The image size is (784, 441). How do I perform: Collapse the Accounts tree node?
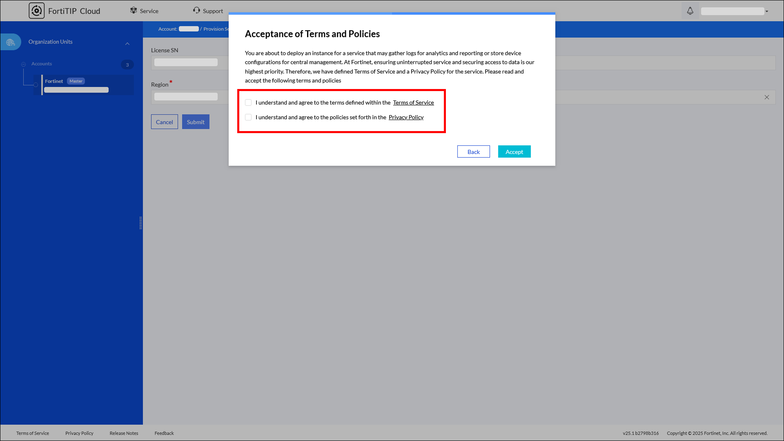point(24,64)
